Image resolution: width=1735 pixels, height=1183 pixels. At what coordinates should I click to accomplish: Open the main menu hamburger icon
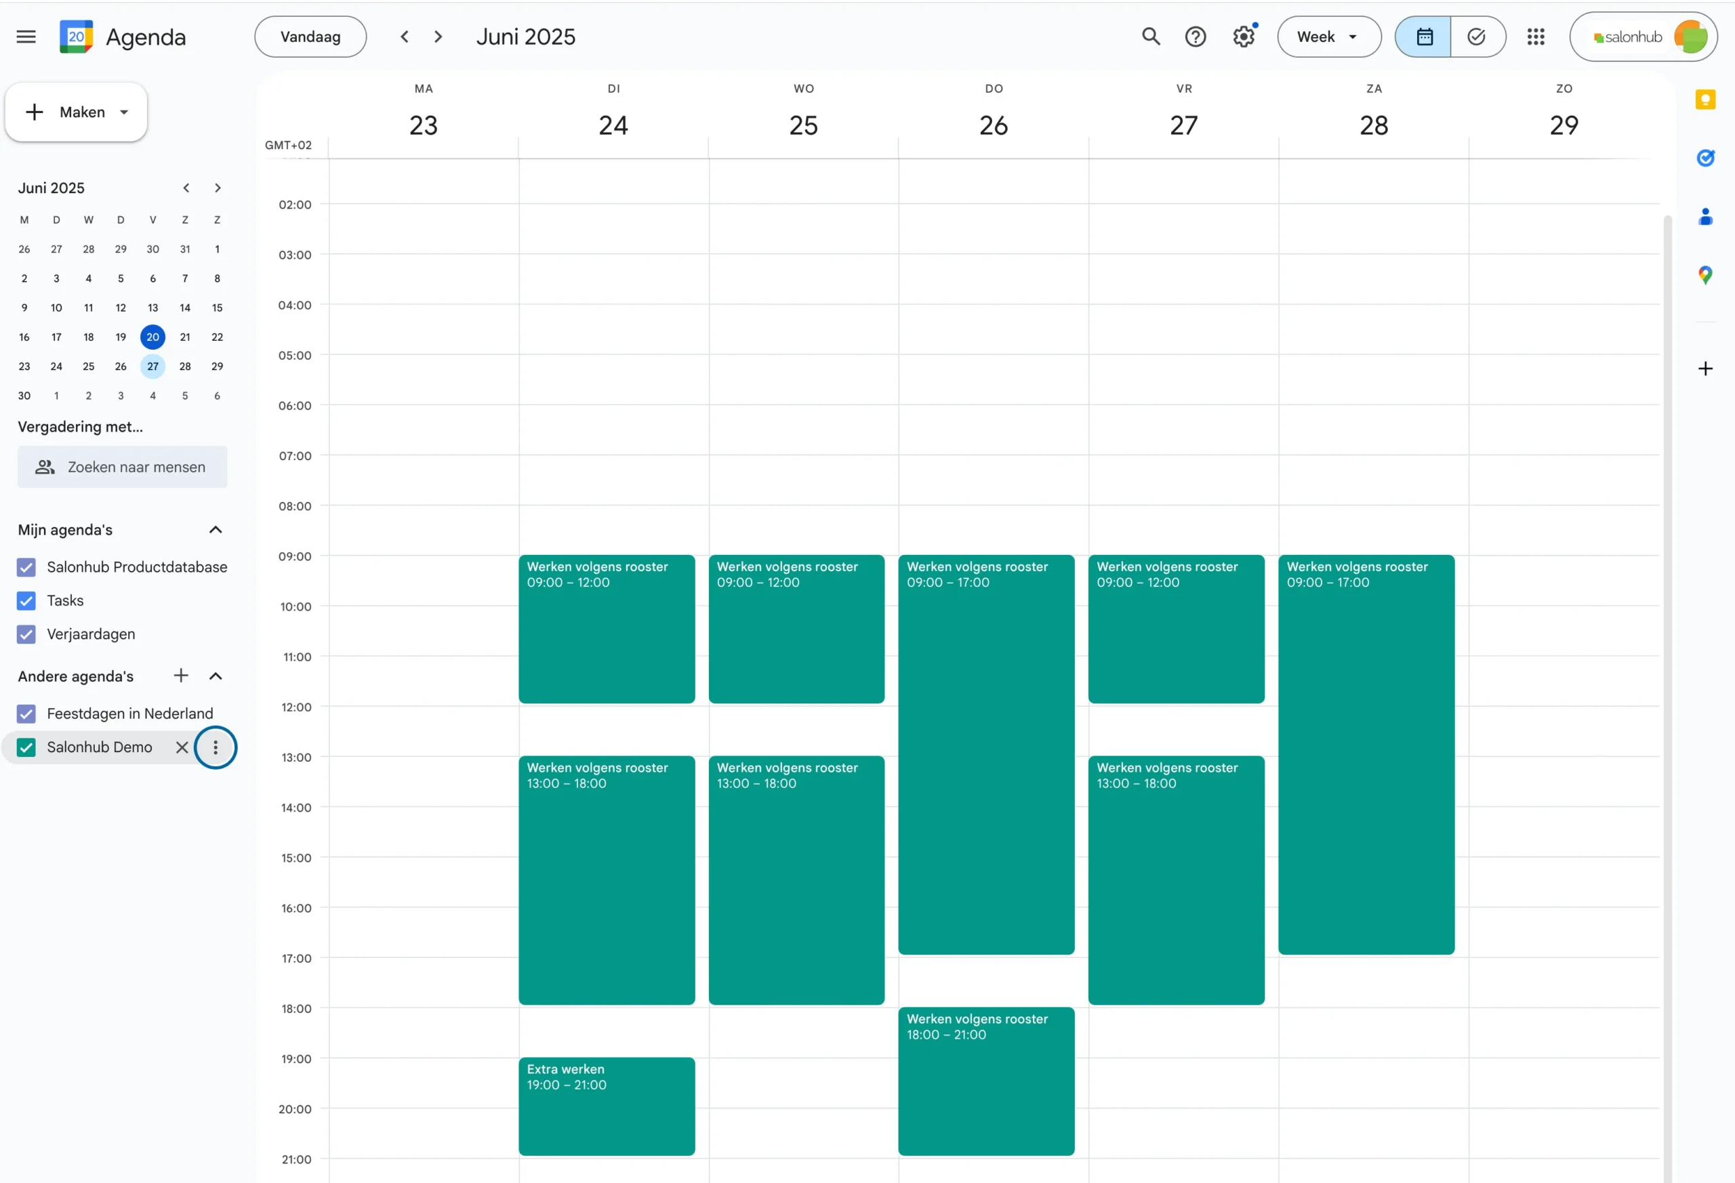point(26,37)
